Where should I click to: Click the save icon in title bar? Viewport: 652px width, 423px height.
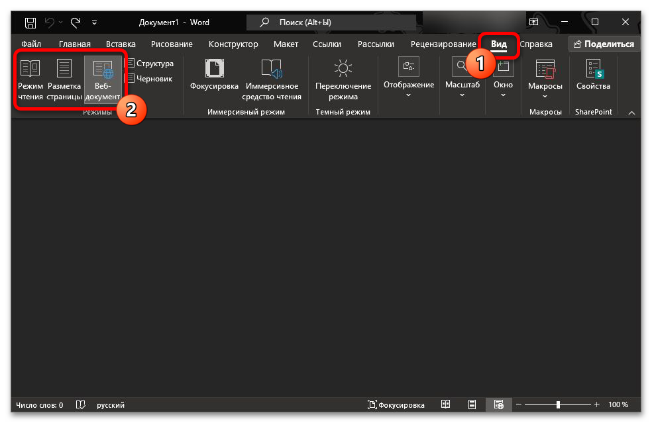(30, 23)
